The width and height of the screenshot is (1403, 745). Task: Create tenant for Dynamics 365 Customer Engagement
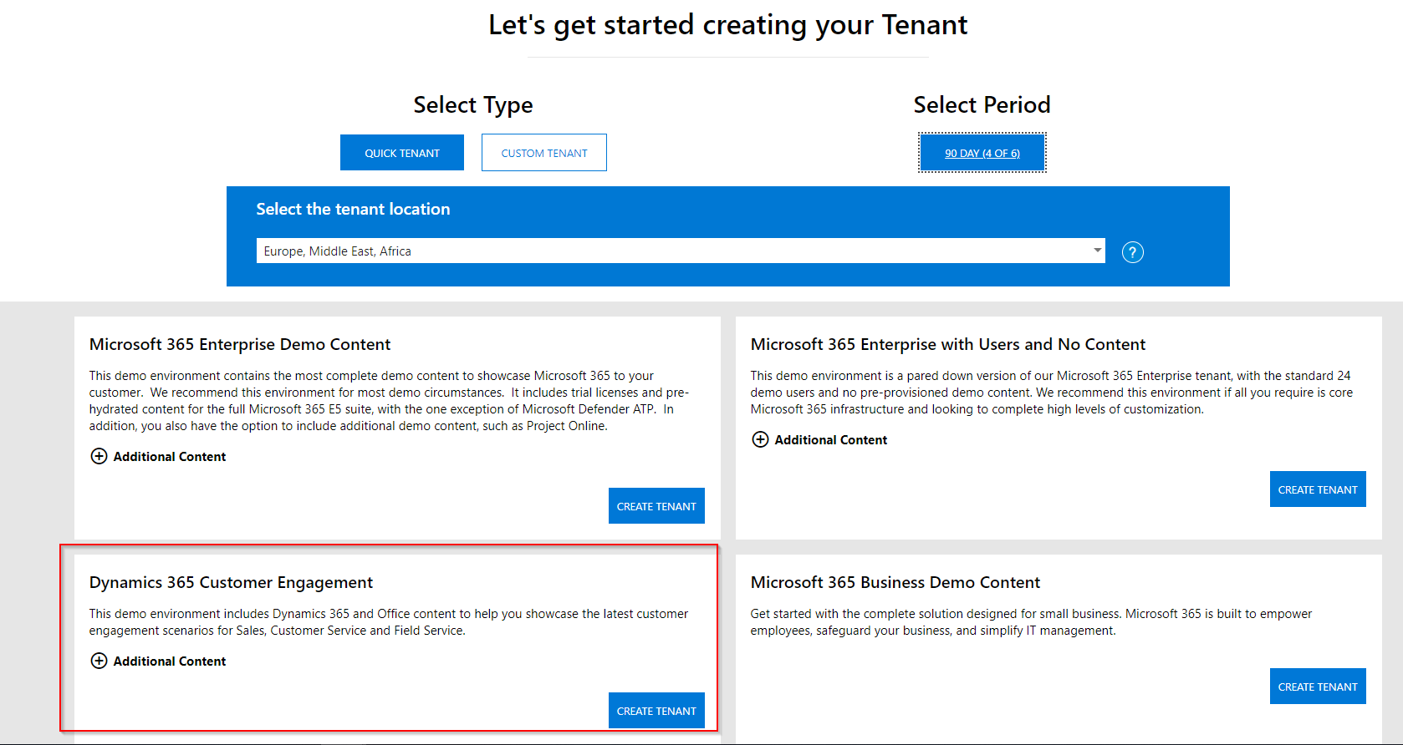pyautogui.click(x=656, y=711)
